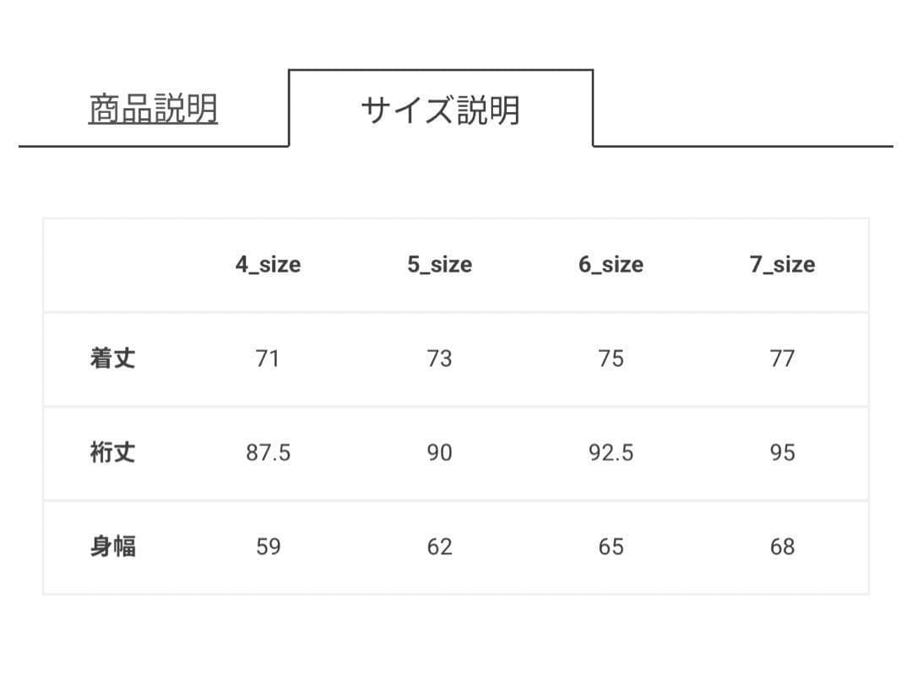Click the value 95 for 7_size 裄丈

click(x=782, y=453)
